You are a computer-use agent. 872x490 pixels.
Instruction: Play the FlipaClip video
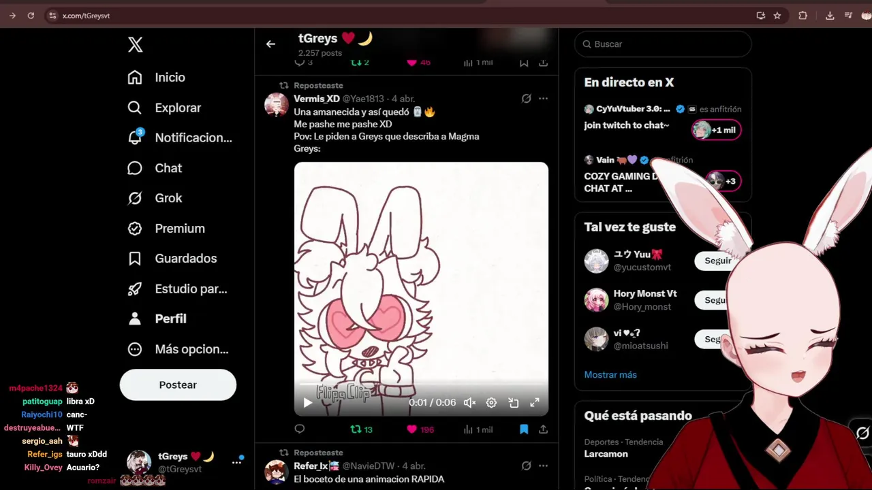307,403
